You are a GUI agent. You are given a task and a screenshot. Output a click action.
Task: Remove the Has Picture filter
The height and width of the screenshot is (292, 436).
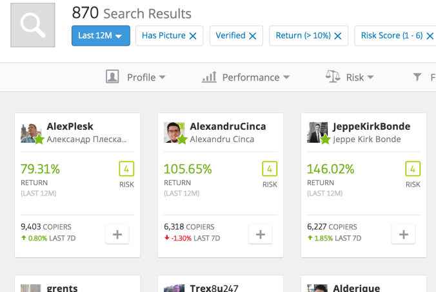(x=193, y=36)
